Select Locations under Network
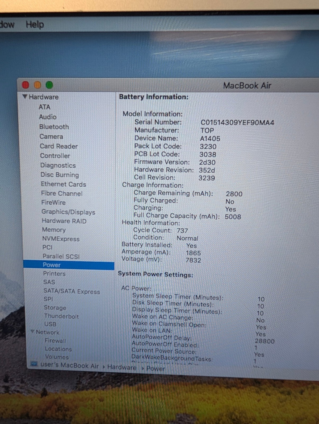This screenshot has width=319, height=424. 58,349
